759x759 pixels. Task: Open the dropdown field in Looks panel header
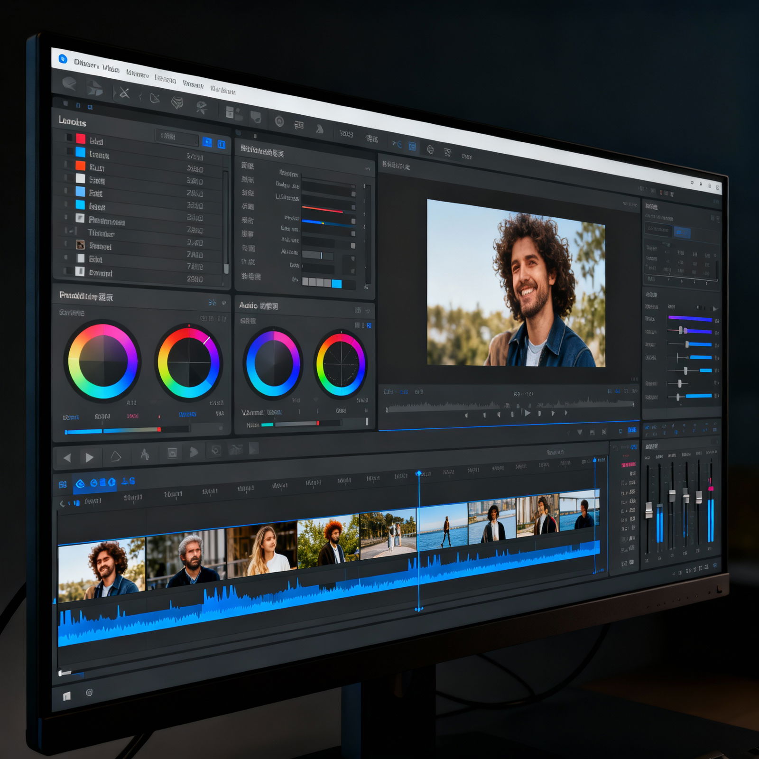(176, 138)
